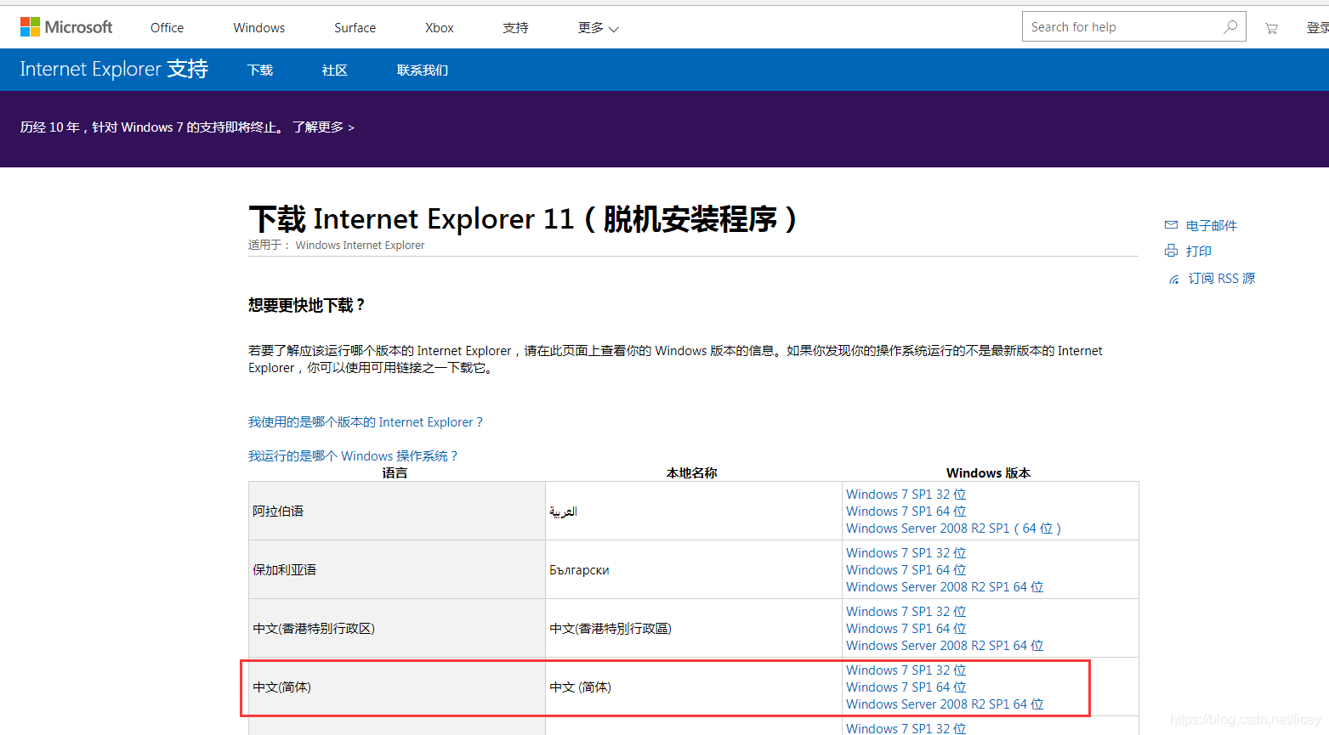This screenshot has width=1329, height=735.
Task: Open the Xbox menu item
Action: (x=439, y=28)
